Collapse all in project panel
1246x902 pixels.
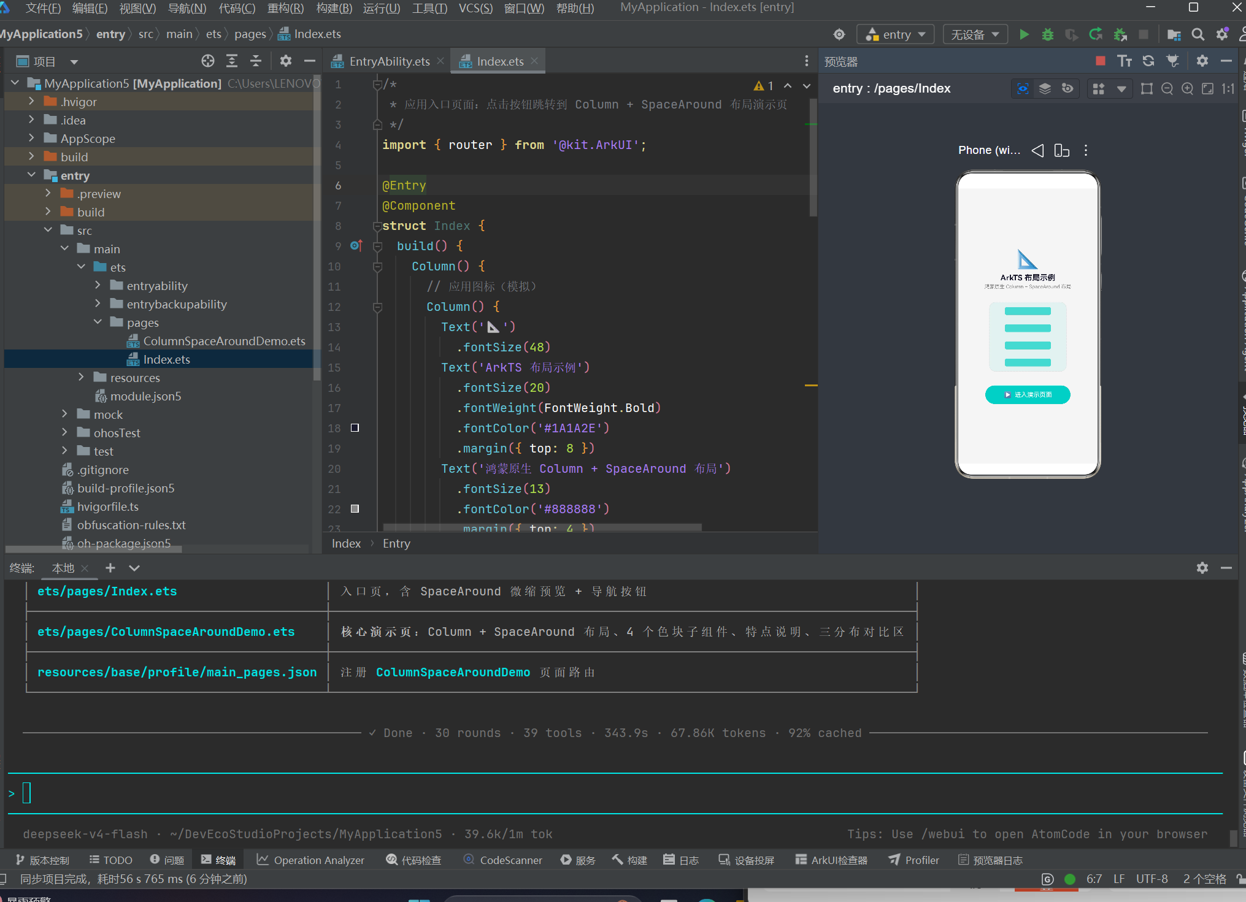(x=256, y=61)
